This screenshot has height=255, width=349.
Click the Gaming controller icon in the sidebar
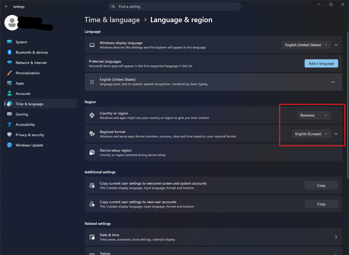10,114
